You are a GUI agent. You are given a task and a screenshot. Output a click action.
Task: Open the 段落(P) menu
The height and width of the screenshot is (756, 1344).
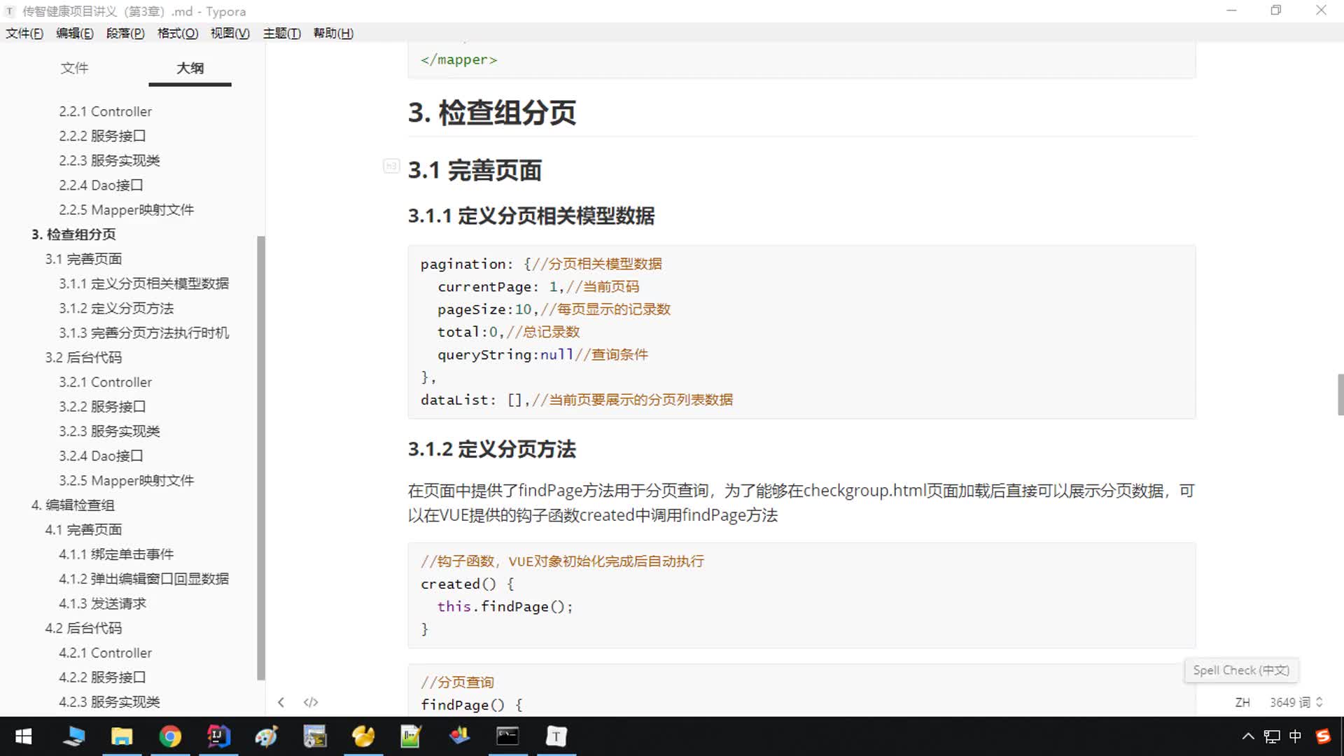click(x=125, y=33)
